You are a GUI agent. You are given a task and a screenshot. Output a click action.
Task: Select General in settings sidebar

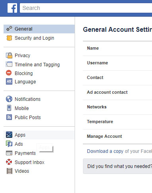pyautogui.click(x=39, y=29)
